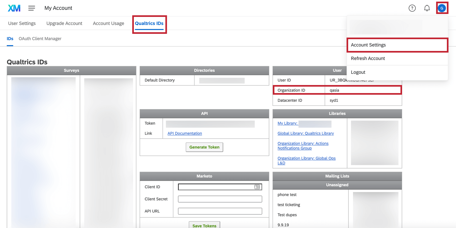Choose Logout from the menu
This screenshot has height=228, width=456.
[397, 72]
